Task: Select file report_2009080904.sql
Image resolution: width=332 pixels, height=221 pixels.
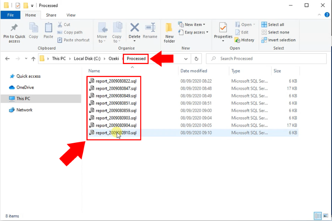Action: pos(116,125)
